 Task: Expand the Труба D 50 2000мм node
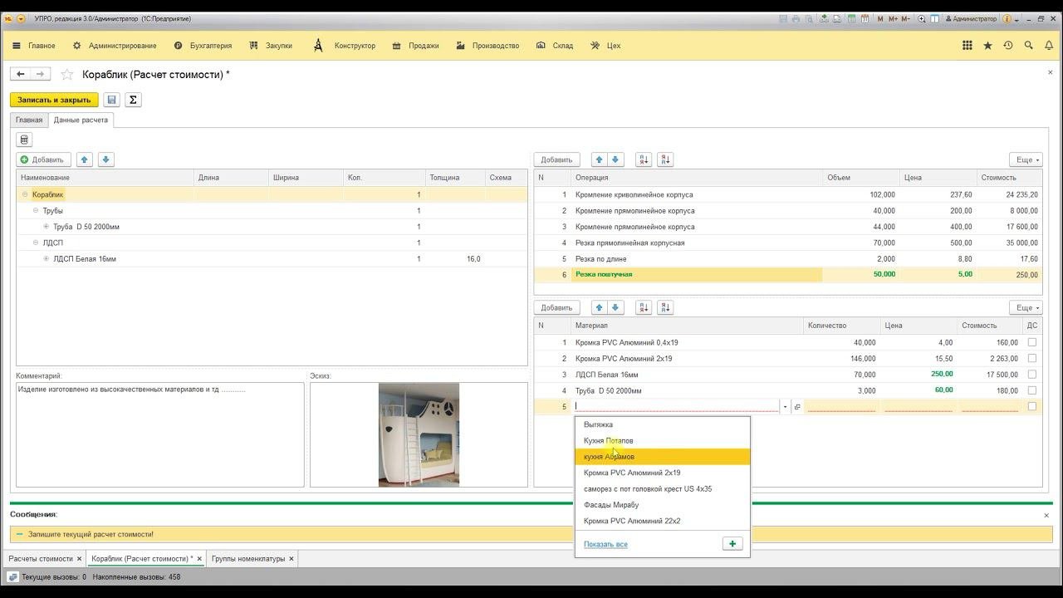[x=47, y=227]
